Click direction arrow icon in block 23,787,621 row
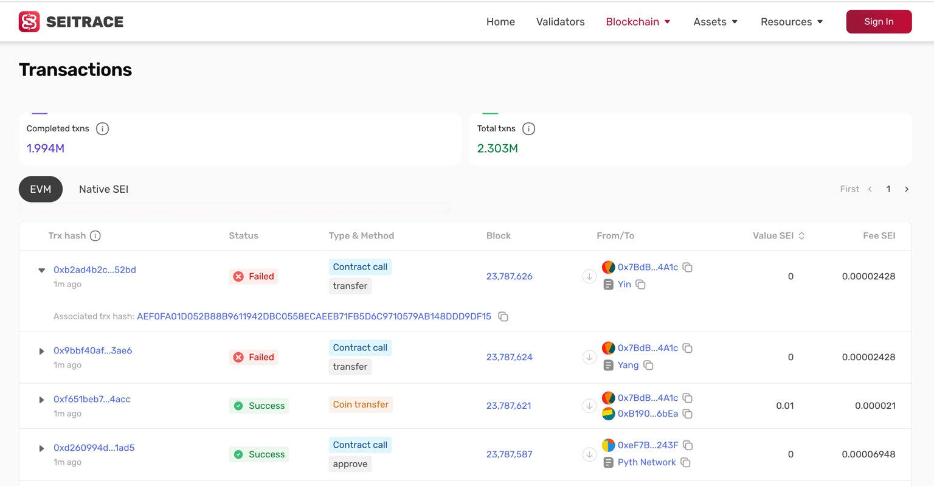The image size is (934, 486). (x=589, y=406)
